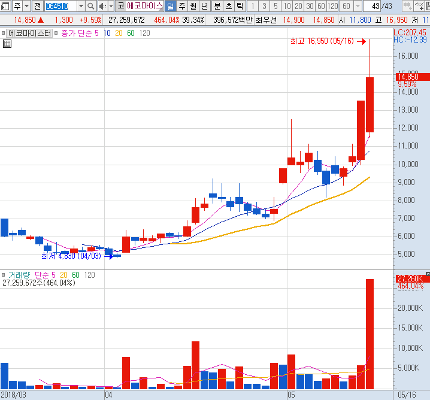Close volume panel with small x button
The image size is (430, 400).
pyautogui.click(x=428, y=274)
